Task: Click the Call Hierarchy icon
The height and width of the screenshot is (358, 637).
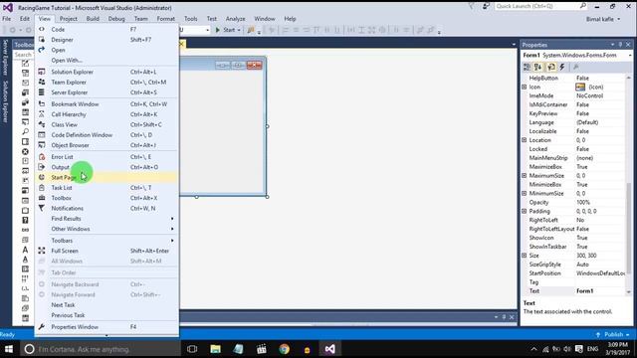Action: tap(42, 114)
